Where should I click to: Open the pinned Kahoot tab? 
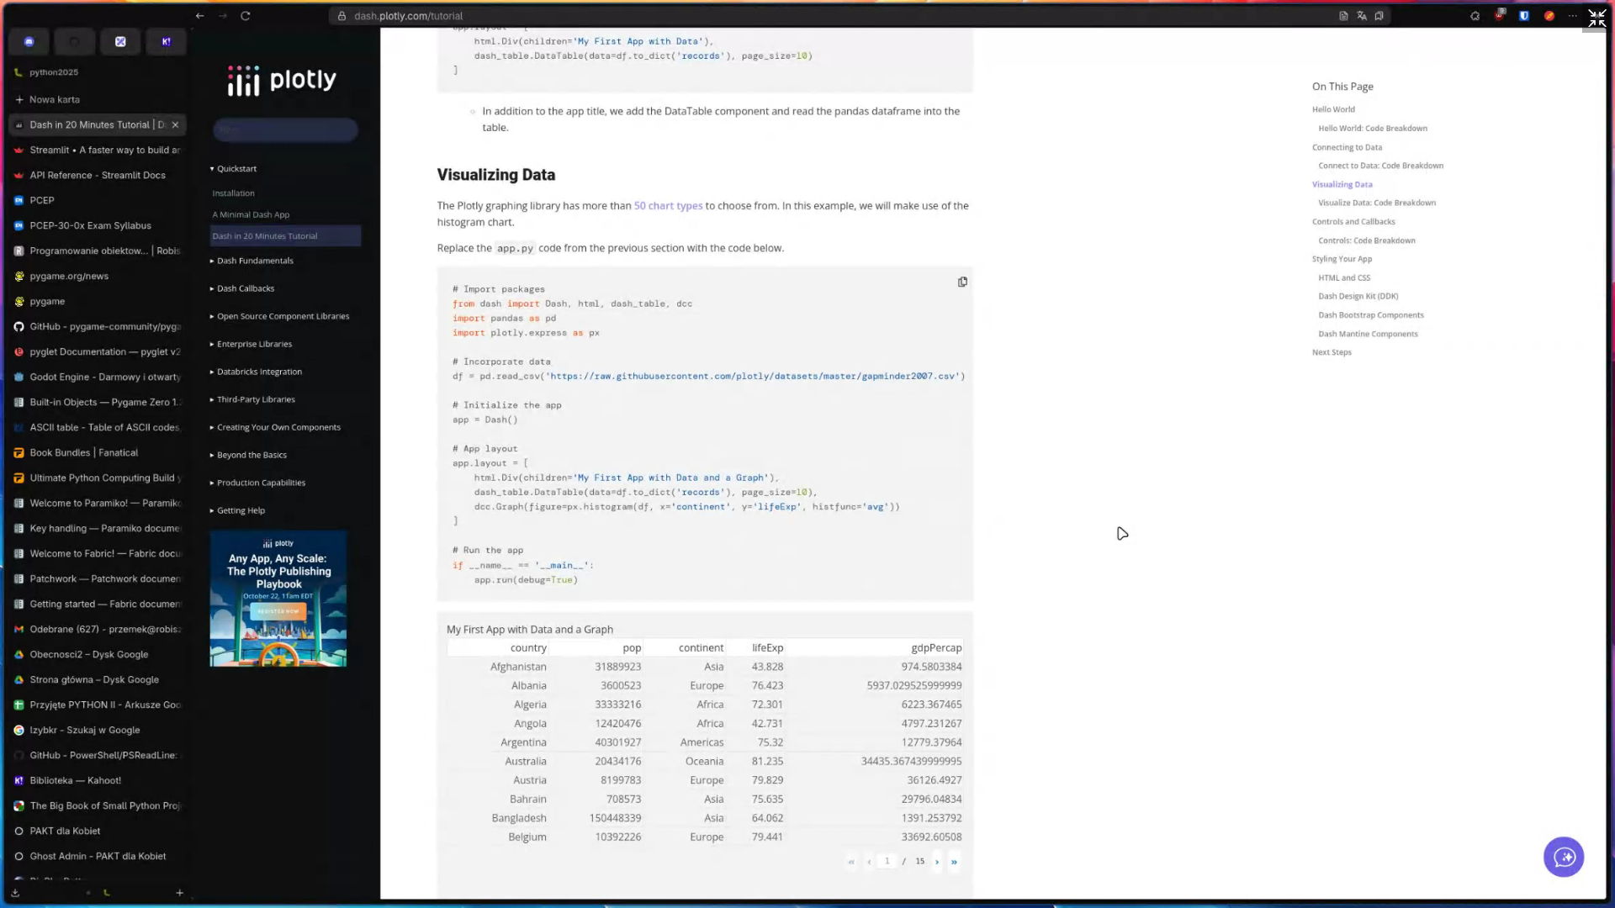pyautogui.click(x=166, y=41)
